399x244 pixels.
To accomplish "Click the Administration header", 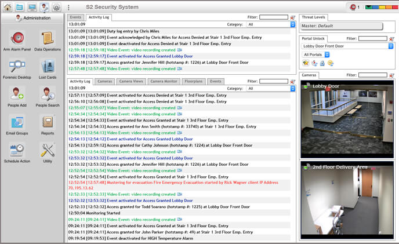I will pos(32,18).
